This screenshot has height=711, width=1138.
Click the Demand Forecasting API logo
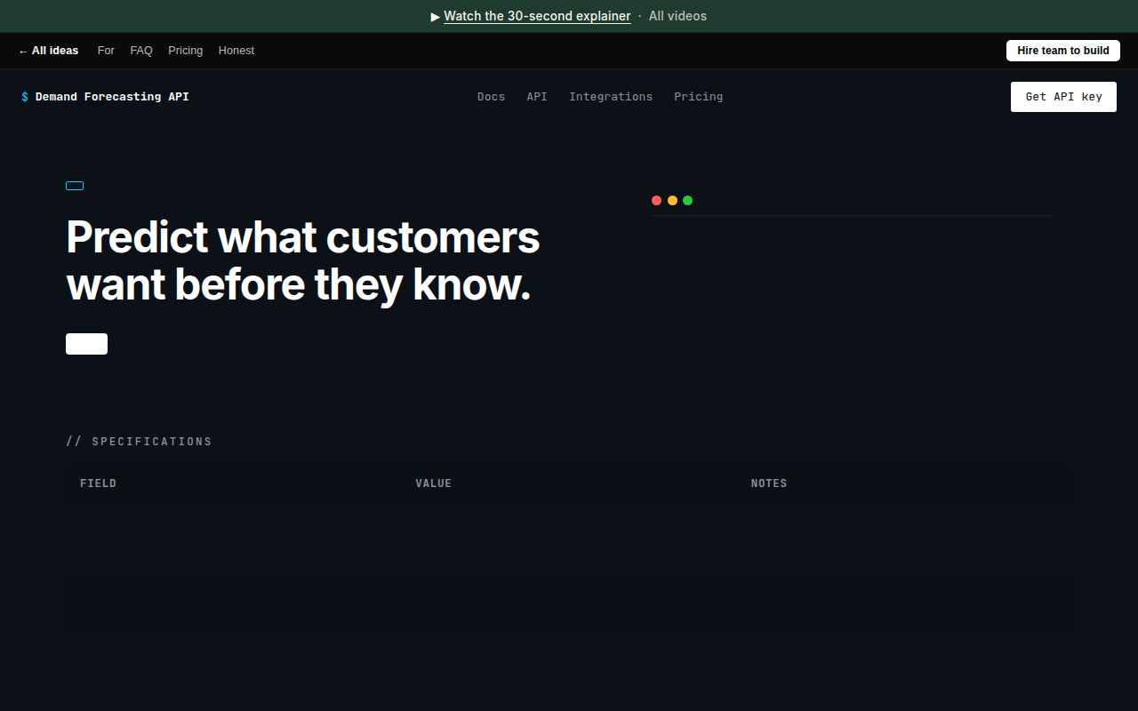105,97
